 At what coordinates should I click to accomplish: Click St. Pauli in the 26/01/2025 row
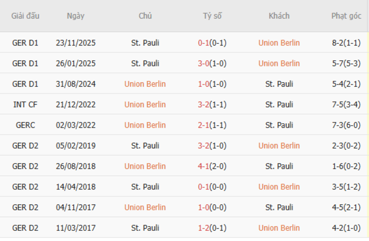click(145, 64)
